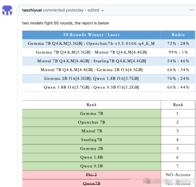
Task: Click rank number 7 cell
Action: (178, 166)
